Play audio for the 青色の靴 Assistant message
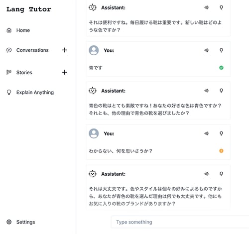 (206, 91)
